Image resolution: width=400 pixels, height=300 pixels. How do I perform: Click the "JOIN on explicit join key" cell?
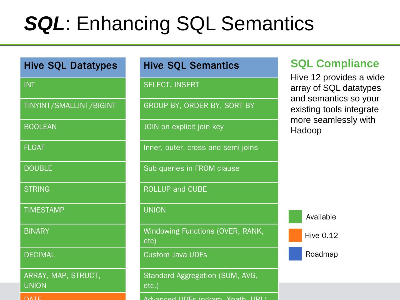(209, 130)
